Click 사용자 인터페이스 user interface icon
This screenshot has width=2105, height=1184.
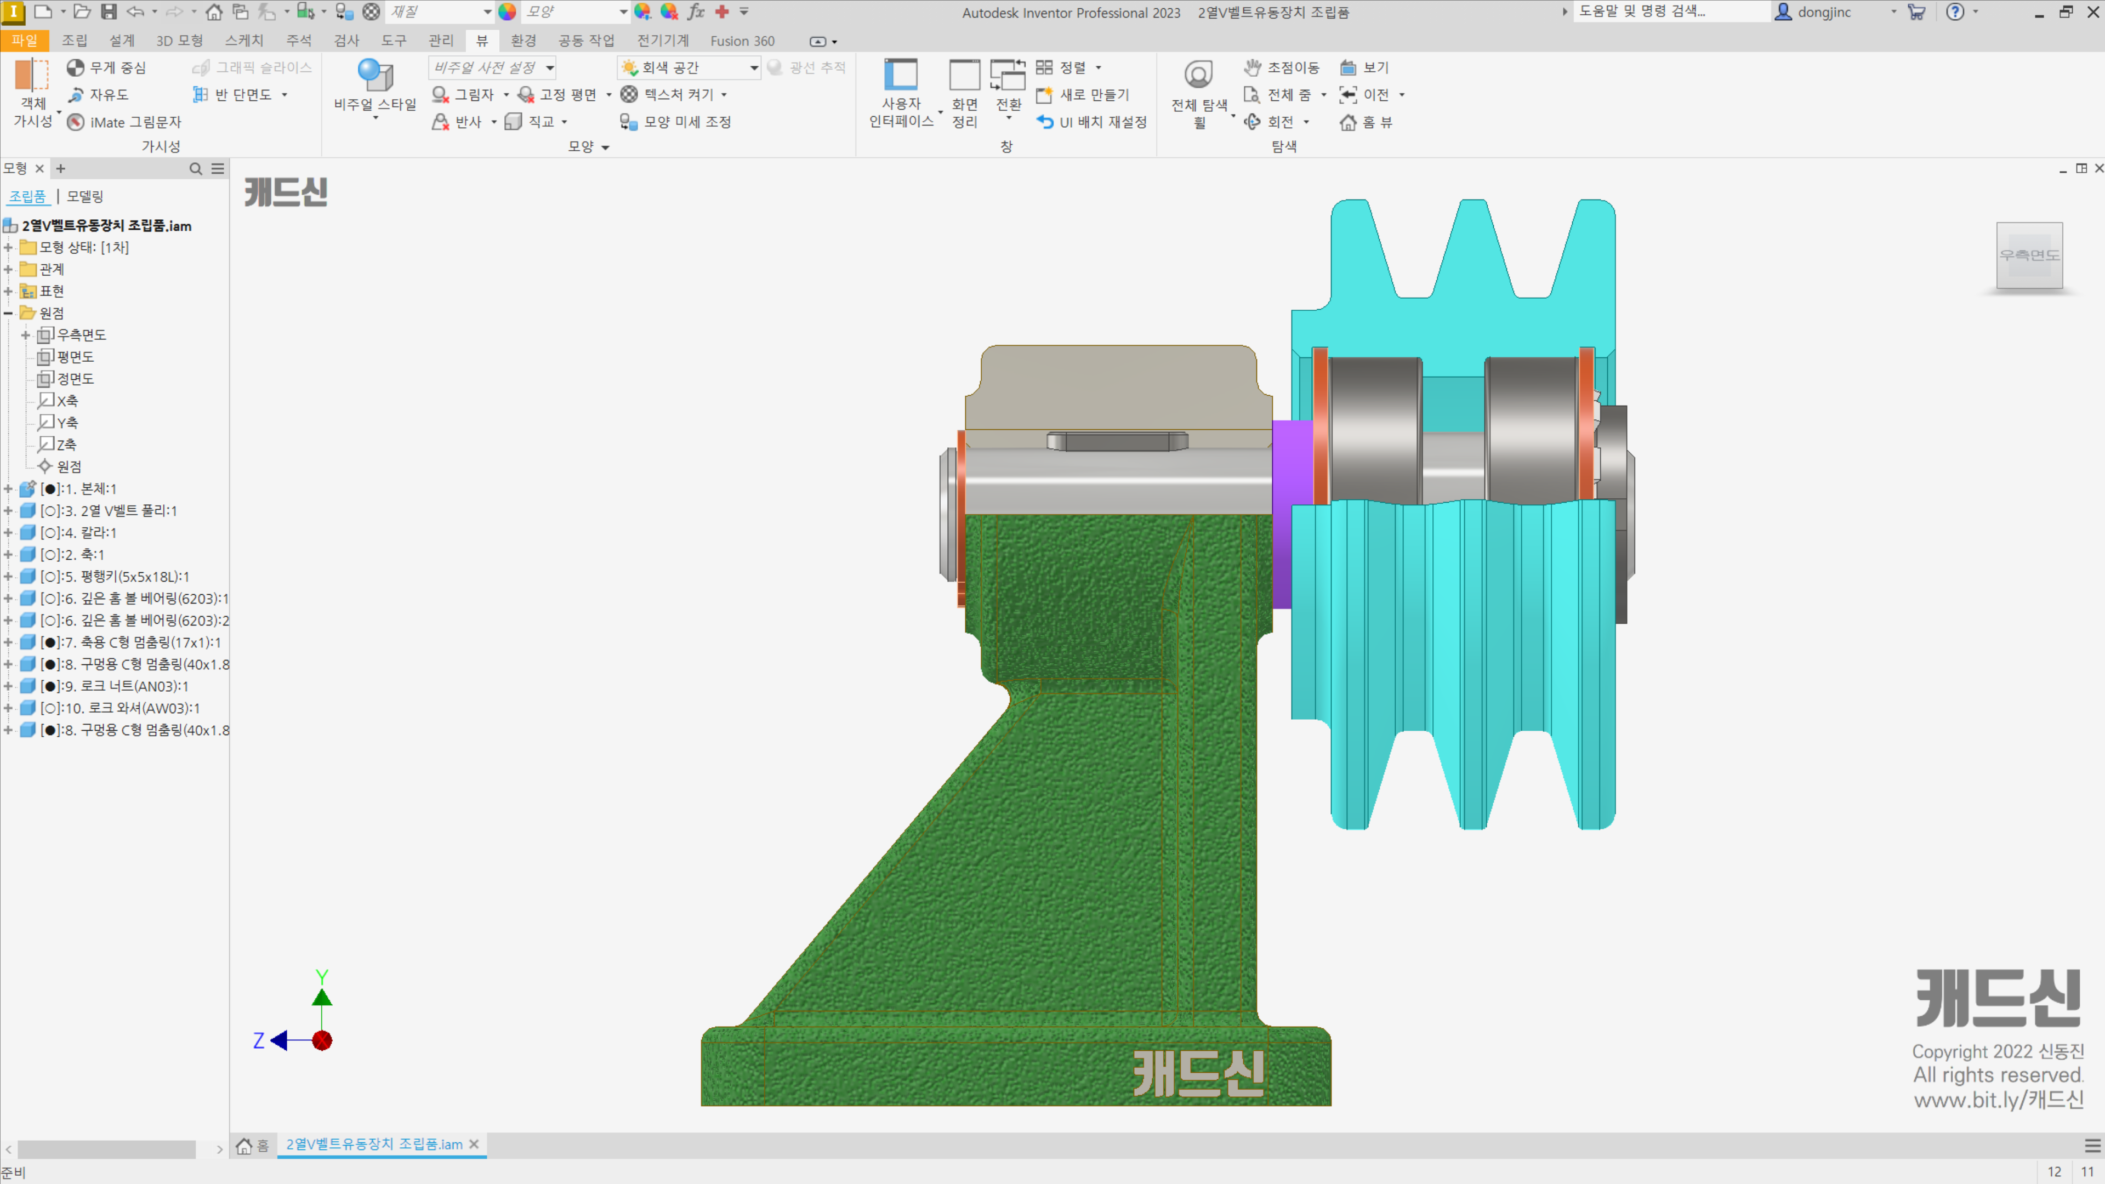point(901,75)
